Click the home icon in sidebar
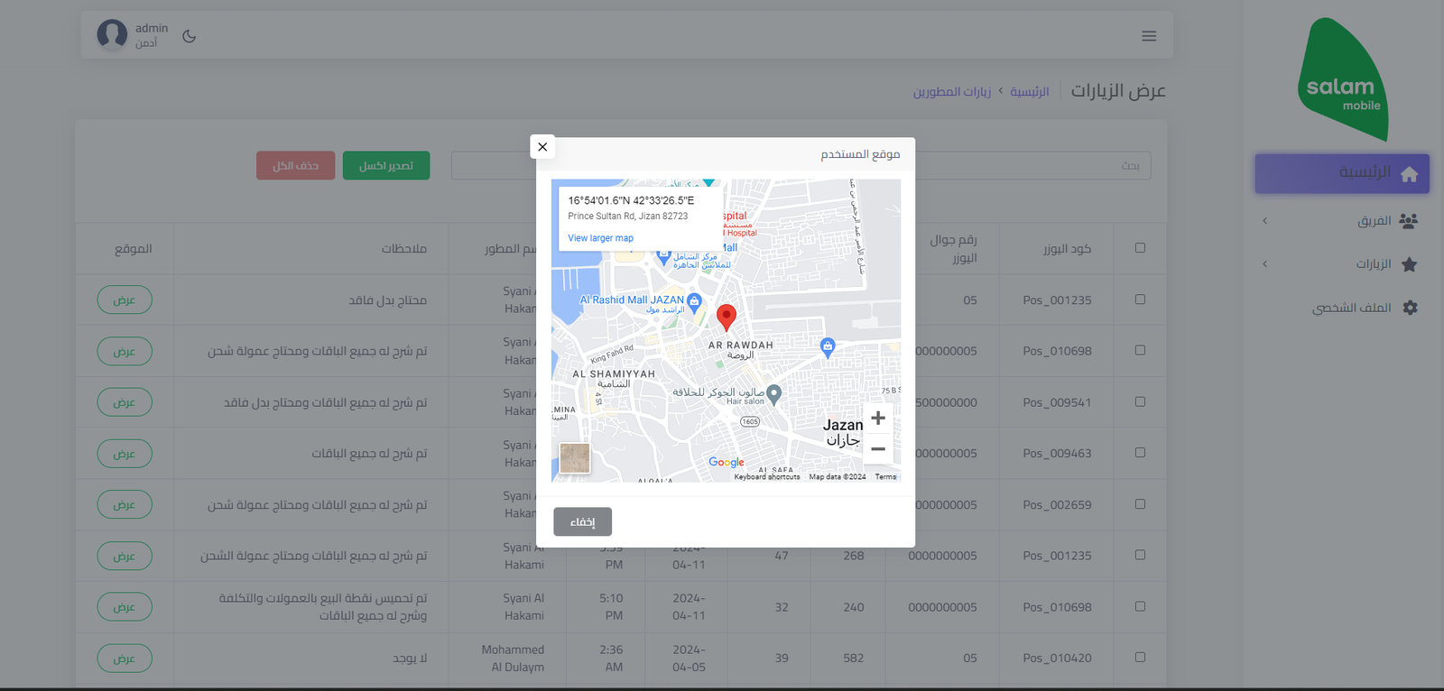This screenshot has width=1444, height=691. click(1410, 174)
